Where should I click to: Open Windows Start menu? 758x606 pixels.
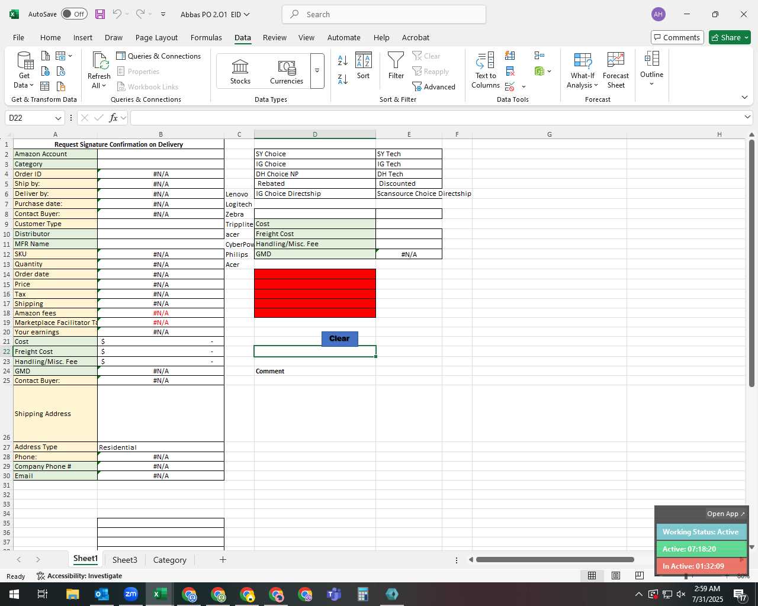14,594
